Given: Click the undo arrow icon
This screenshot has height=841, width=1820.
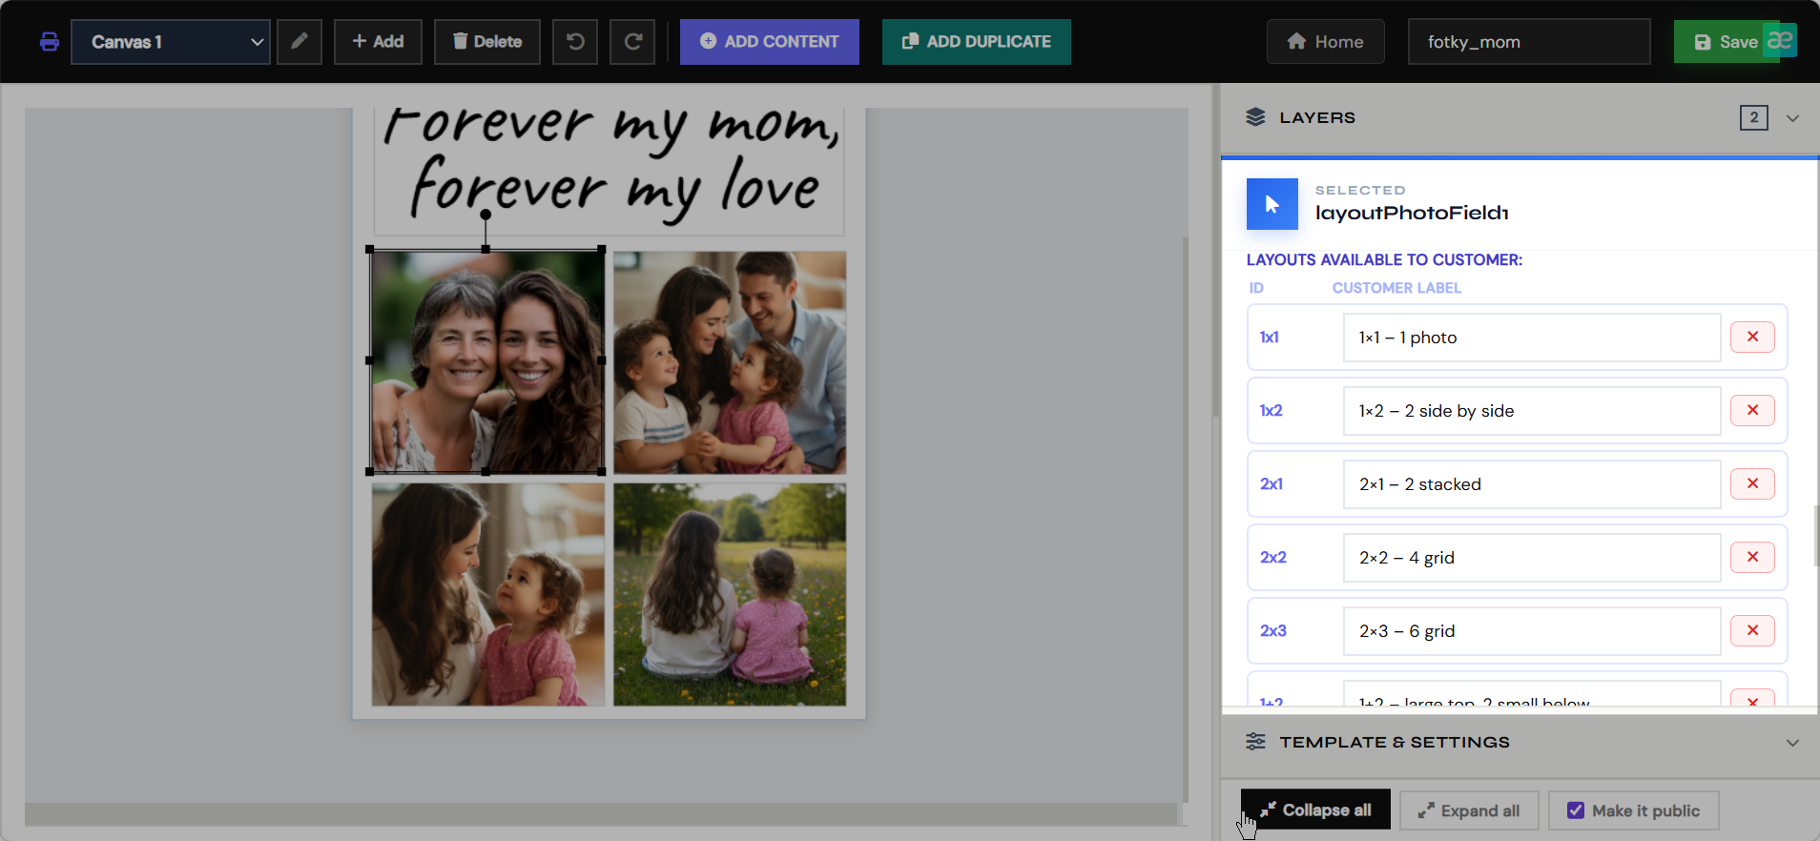Looking at the screenshot, I should [x=575, y=42].
